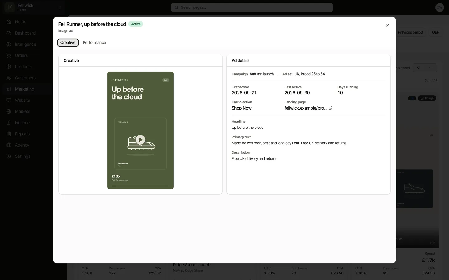Screen dimensions: 449x280
Task: Click the Image badge on background card
Action: point(427,98)
